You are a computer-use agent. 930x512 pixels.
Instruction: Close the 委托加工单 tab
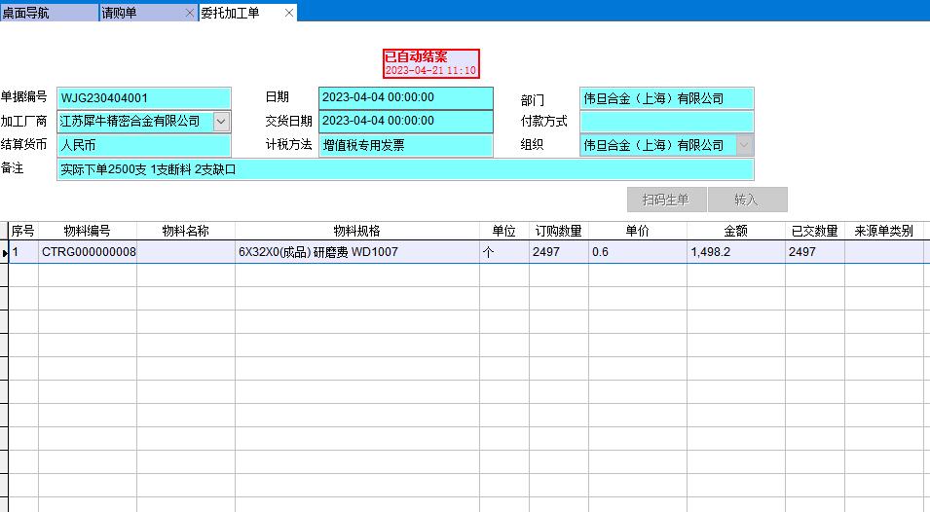[x=289, y=13]
